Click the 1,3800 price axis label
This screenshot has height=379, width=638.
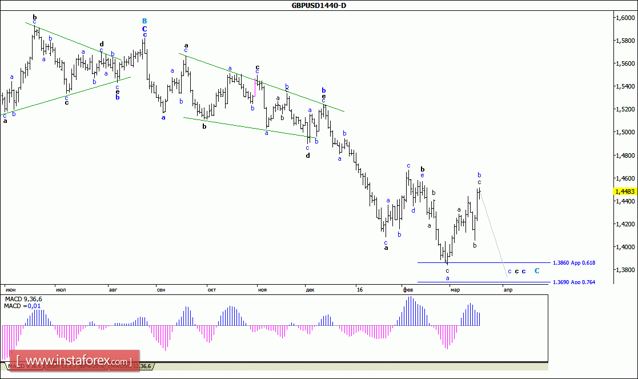click(x=625, y=270)
